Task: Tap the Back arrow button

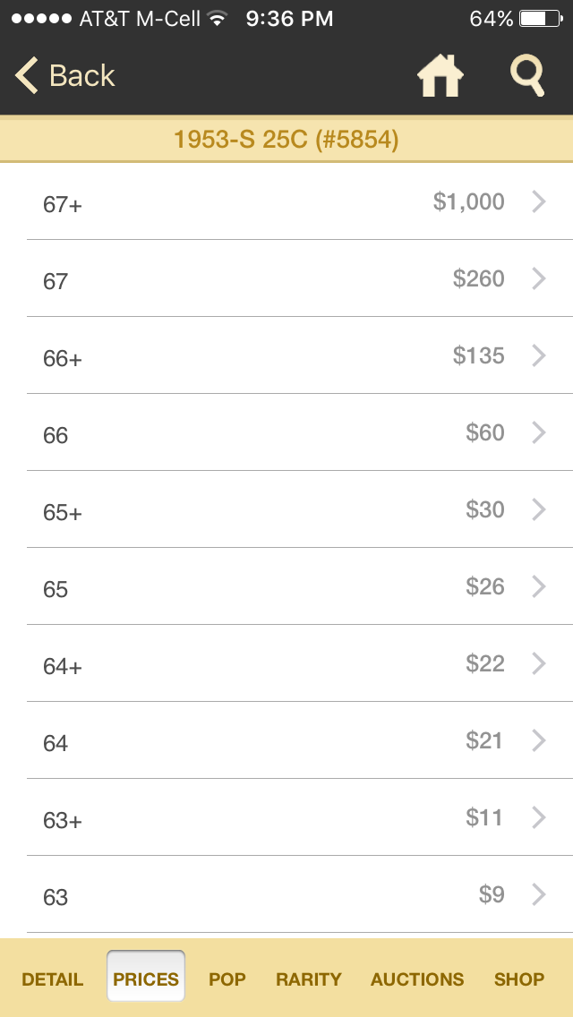Action: 64,76
